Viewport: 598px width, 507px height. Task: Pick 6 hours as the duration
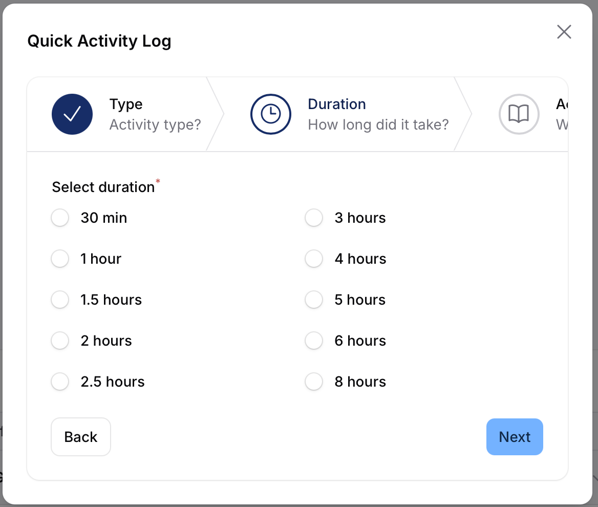(314, 341)
